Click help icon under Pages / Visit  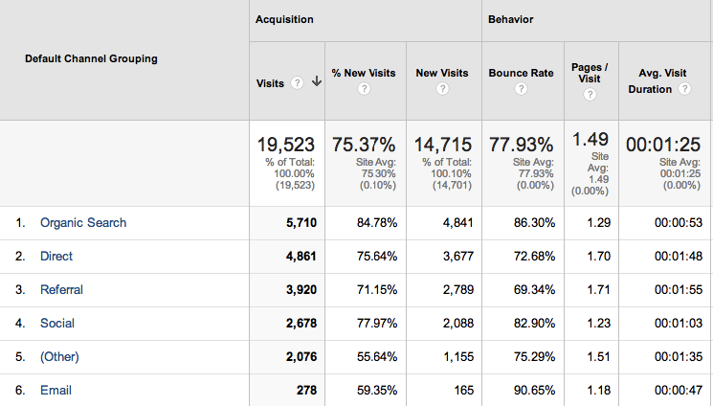pyautogui.click(x=590, y=95)
